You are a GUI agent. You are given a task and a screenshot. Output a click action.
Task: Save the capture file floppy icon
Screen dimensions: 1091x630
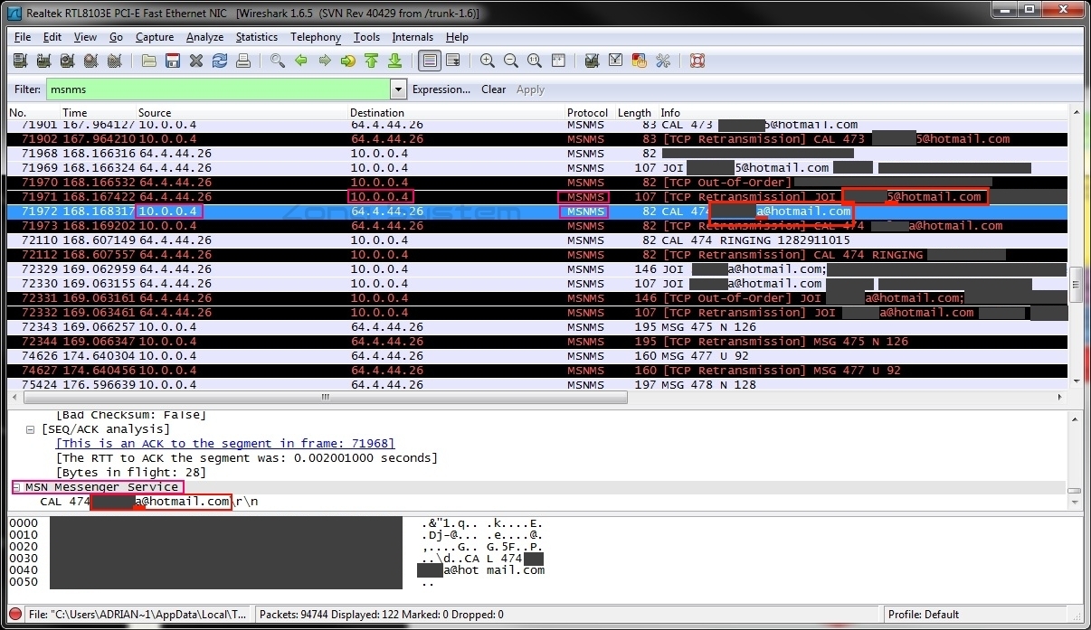pos(173,61)
